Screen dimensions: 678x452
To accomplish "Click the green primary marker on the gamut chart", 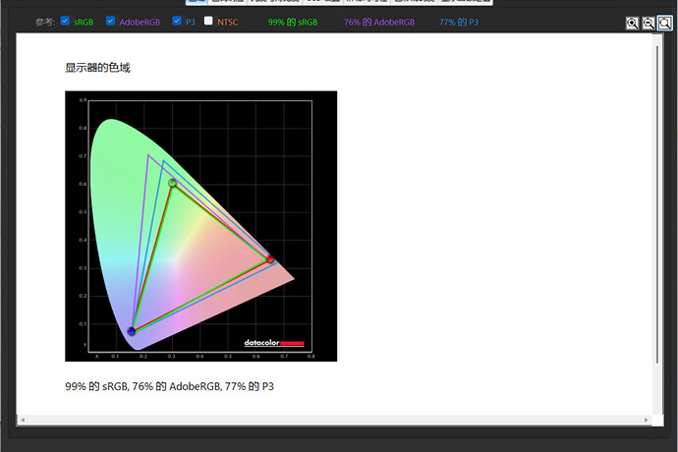I will click(x=172, y=183).
